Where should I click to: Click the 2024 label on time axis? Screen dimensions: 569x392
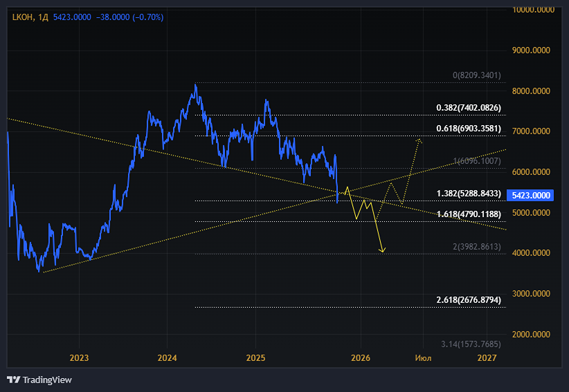(167, 358)
